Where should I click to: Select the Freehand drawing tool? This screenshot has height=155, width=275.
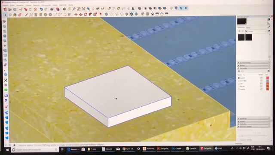coord(31,15)
